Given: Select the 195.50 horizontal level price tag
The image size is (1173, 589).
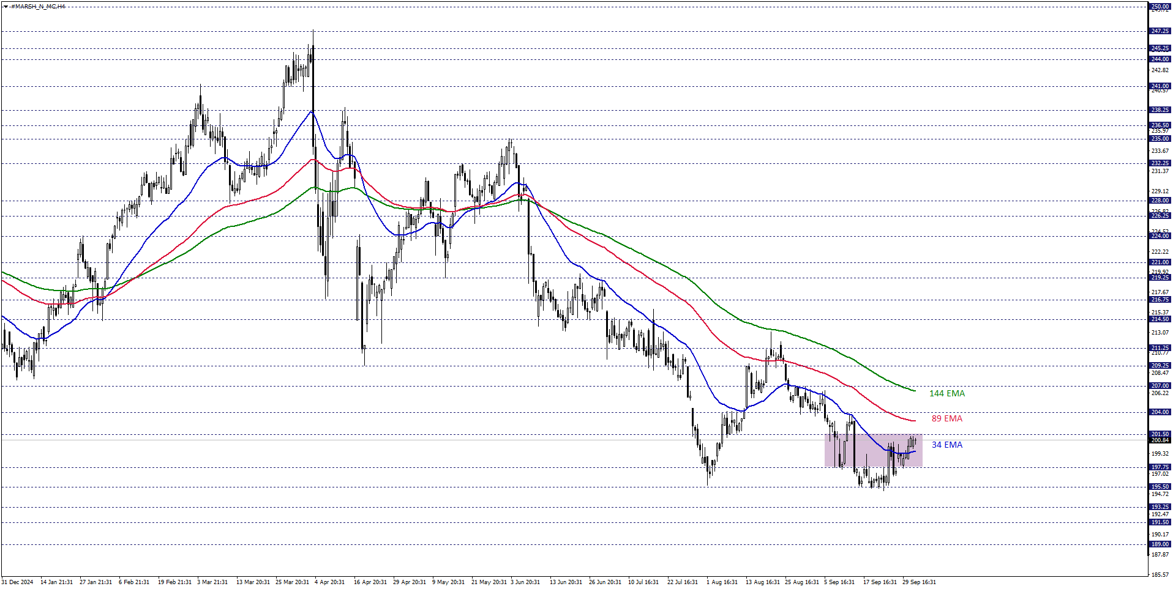Looking at the screenshot, I should coord(1160,487).
